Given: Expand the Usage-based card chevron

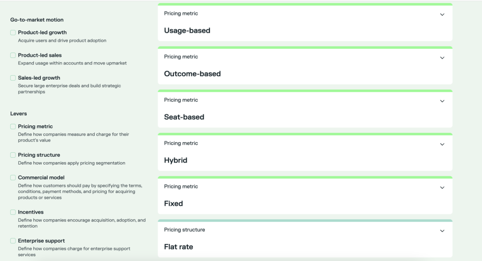Looking at the screenshot, I should (442, 14).
